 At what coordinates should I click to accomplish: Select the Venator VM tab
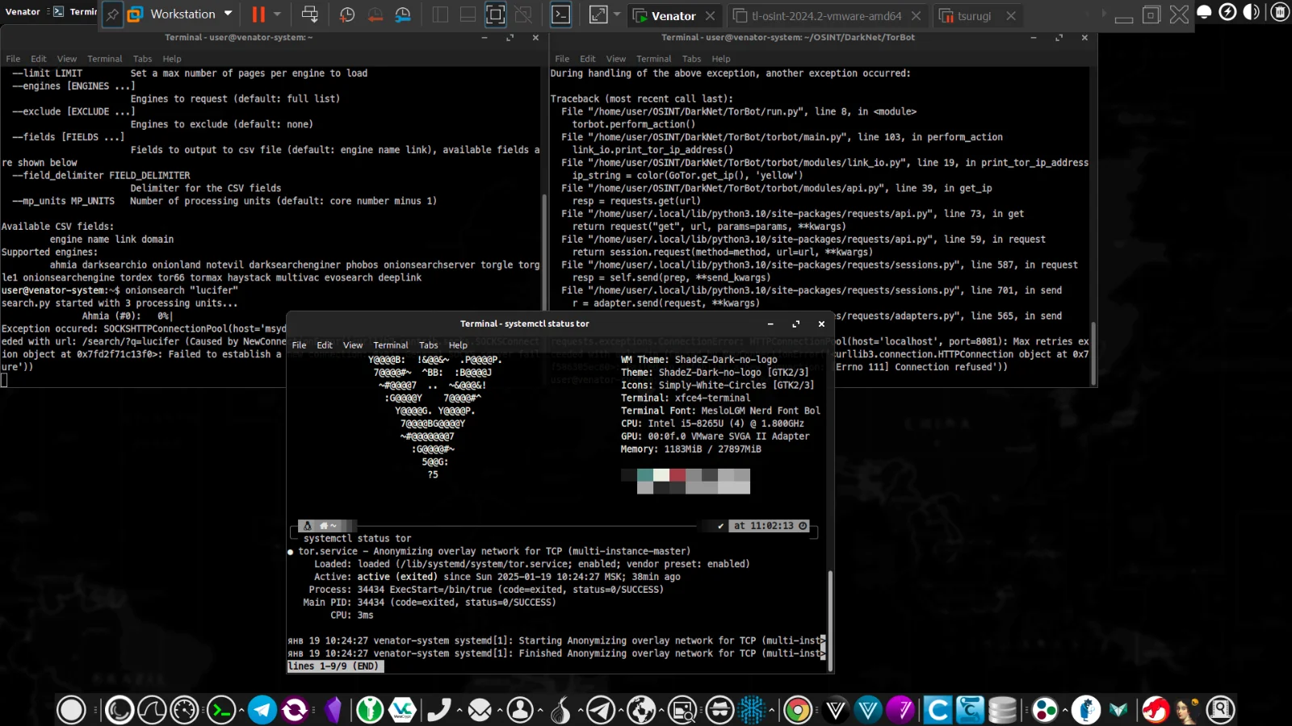pos(673,15)
